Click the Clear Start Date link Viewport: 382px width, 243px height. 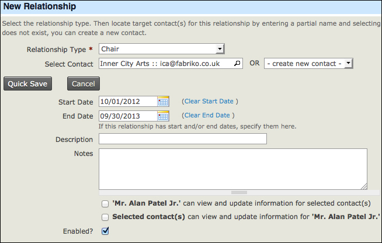[x=209, y=101]
